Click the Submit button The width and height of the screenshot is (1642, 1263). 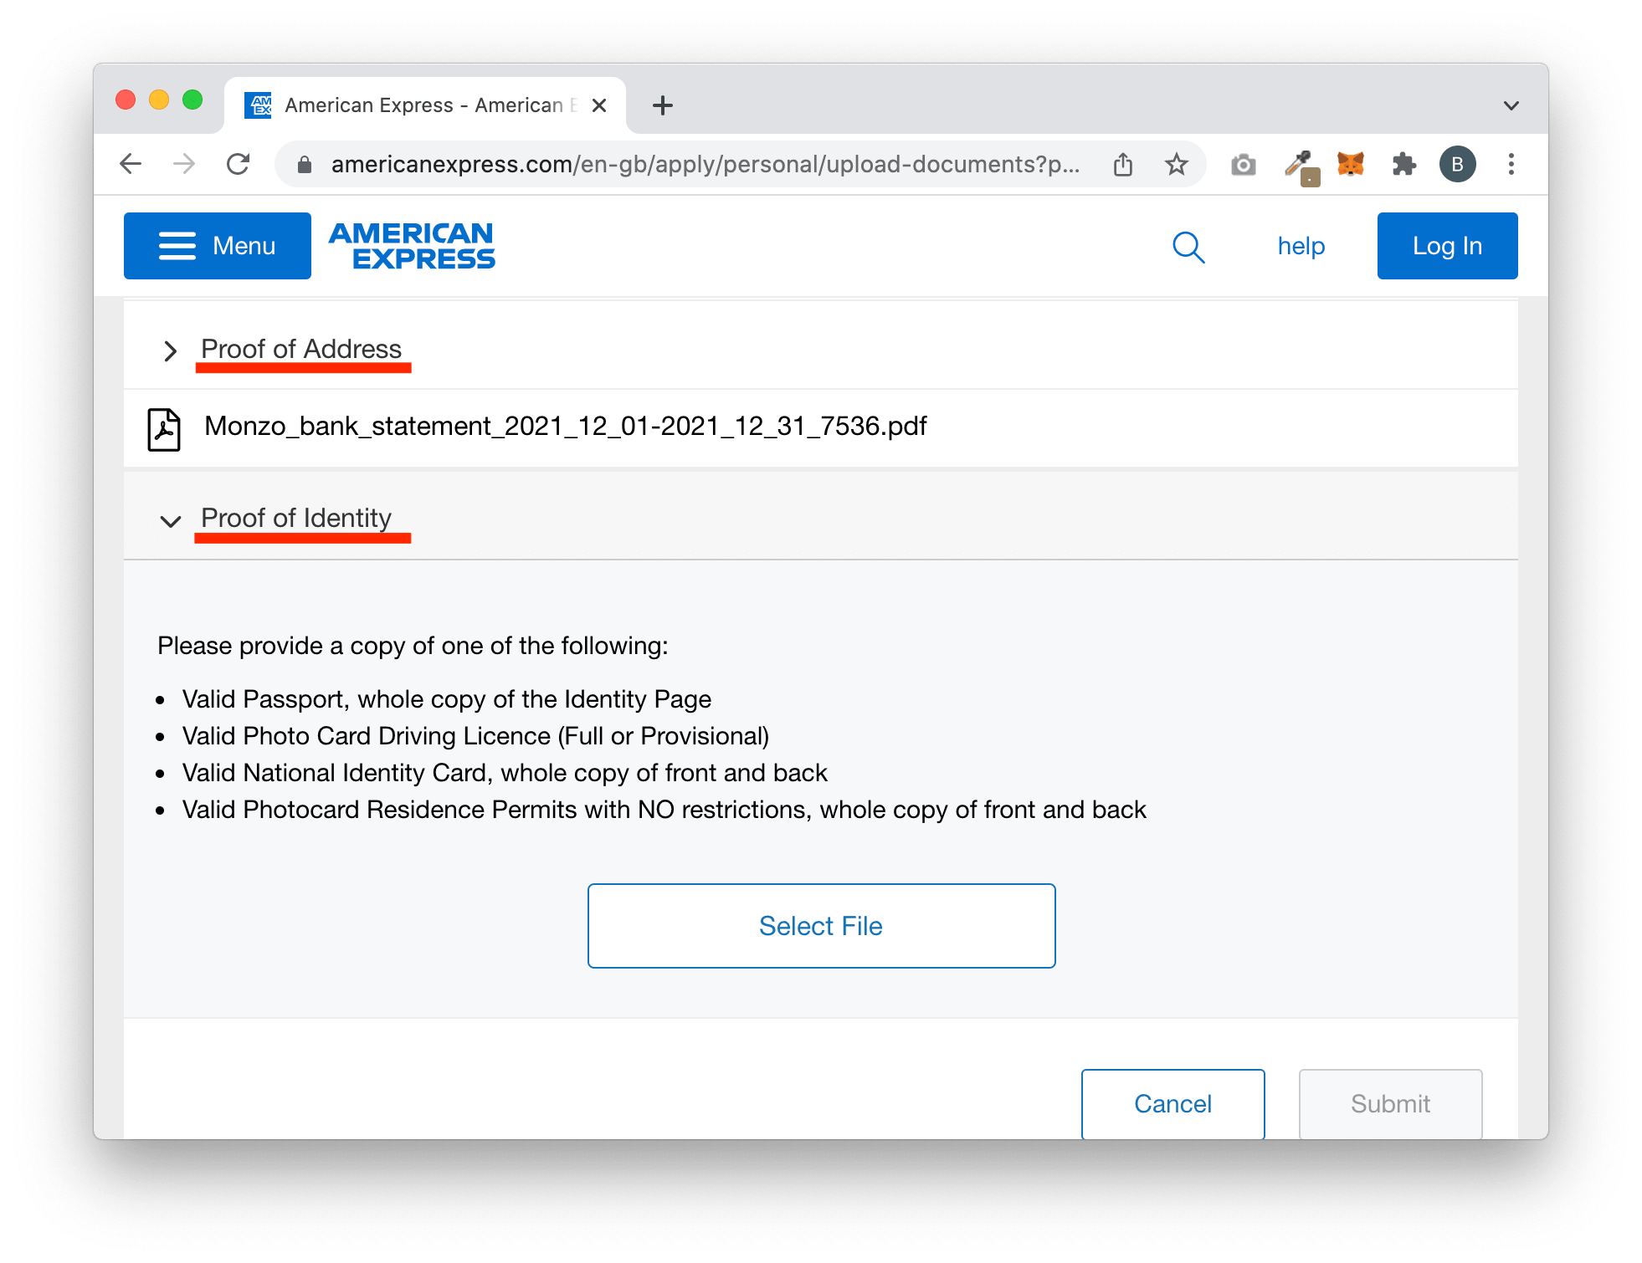click(x=1390, y=1103)
